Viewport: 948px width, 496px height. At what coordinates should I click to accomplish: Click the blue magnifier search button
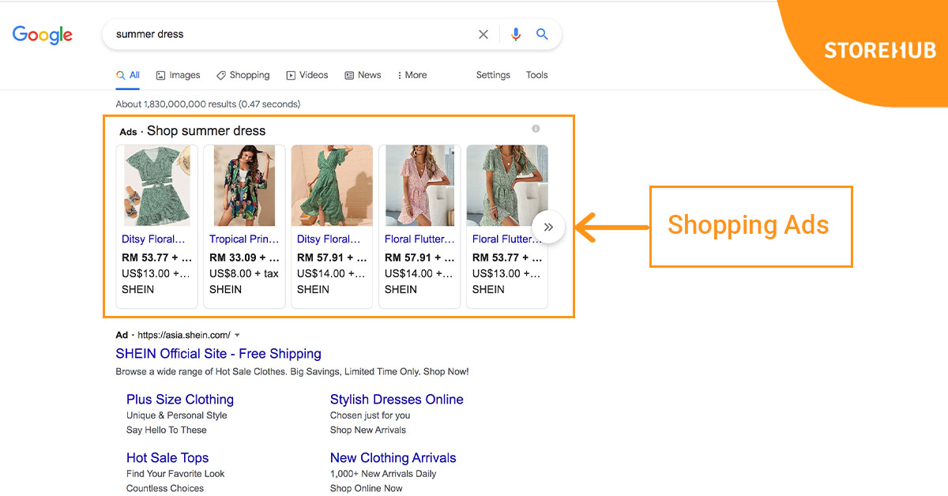click(542, 35)
